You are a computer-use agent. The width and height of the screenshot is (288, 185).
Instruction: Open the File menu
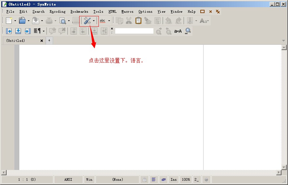click(10, 11)
